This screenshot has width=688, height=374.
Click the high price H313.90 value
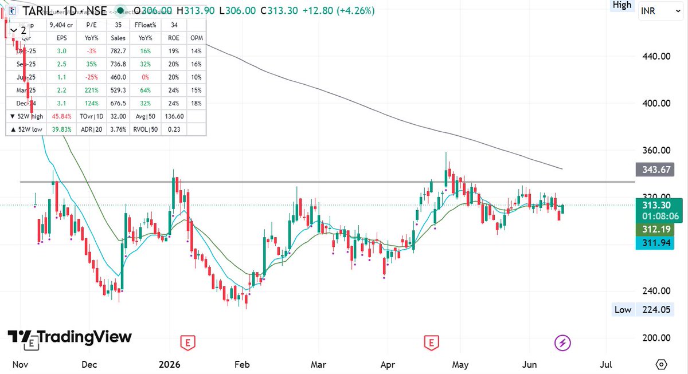coord(197,10)
